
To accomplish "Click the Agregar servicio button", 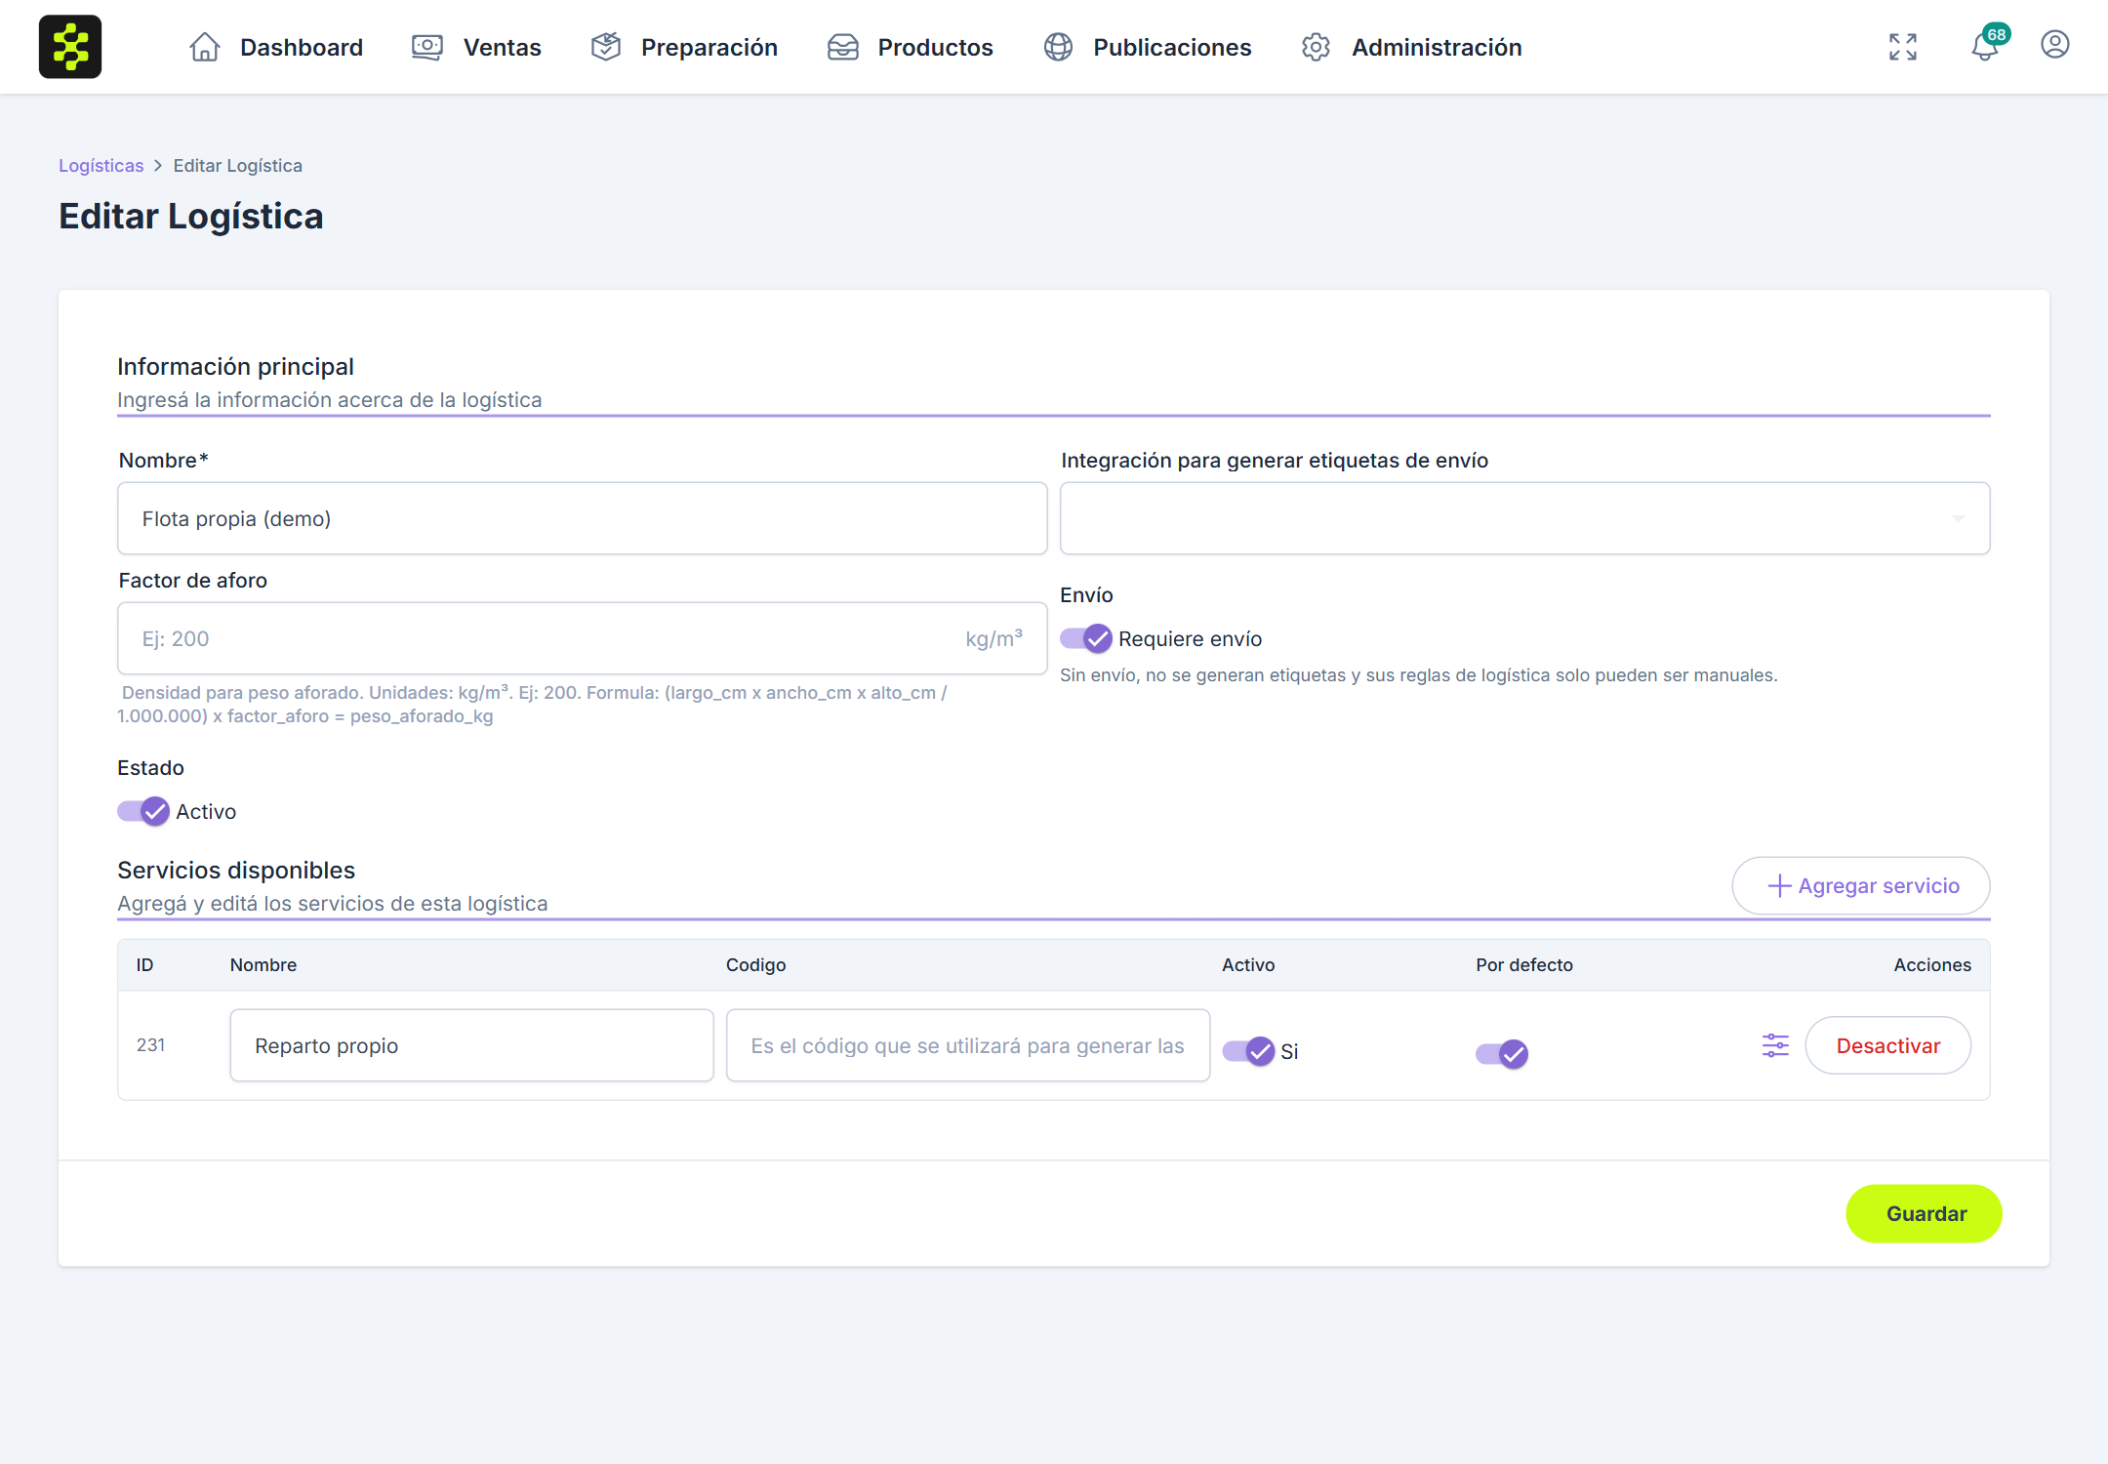I will (1861, 885).
